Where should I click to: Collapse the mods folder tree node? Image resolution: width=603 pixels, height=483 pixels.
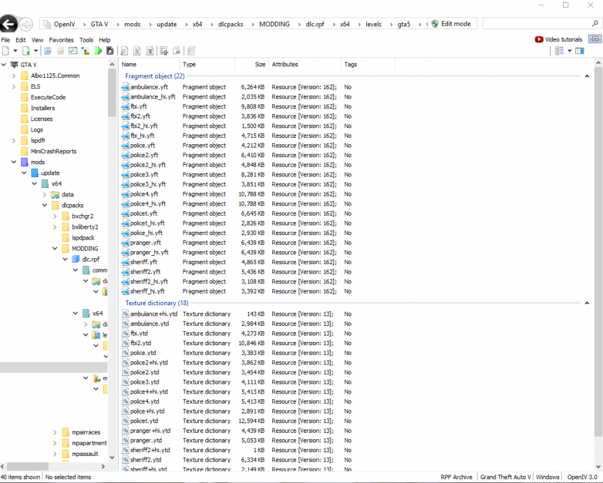point(14,162)
